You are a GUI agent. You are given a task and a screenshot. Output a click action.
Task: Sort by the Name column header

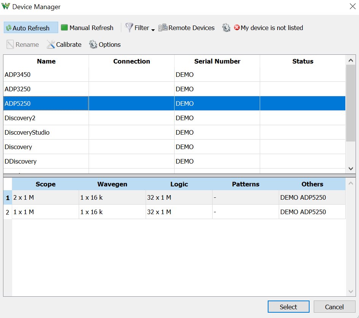click(x=46, y=61)
